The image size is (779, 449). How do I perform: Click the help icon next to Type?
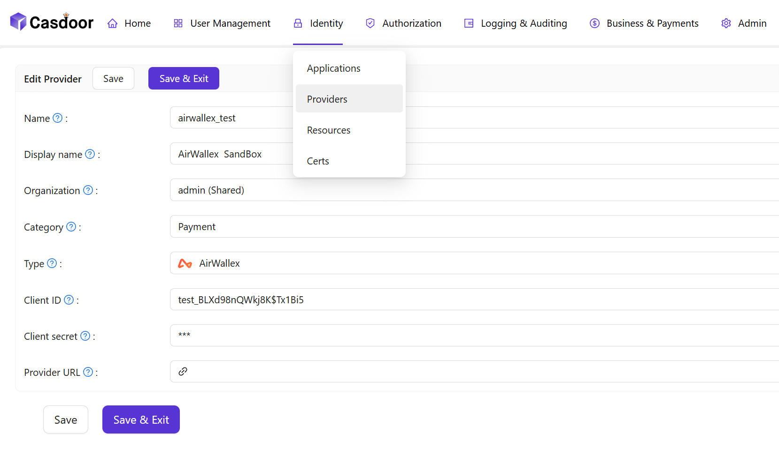pos(52,263)
